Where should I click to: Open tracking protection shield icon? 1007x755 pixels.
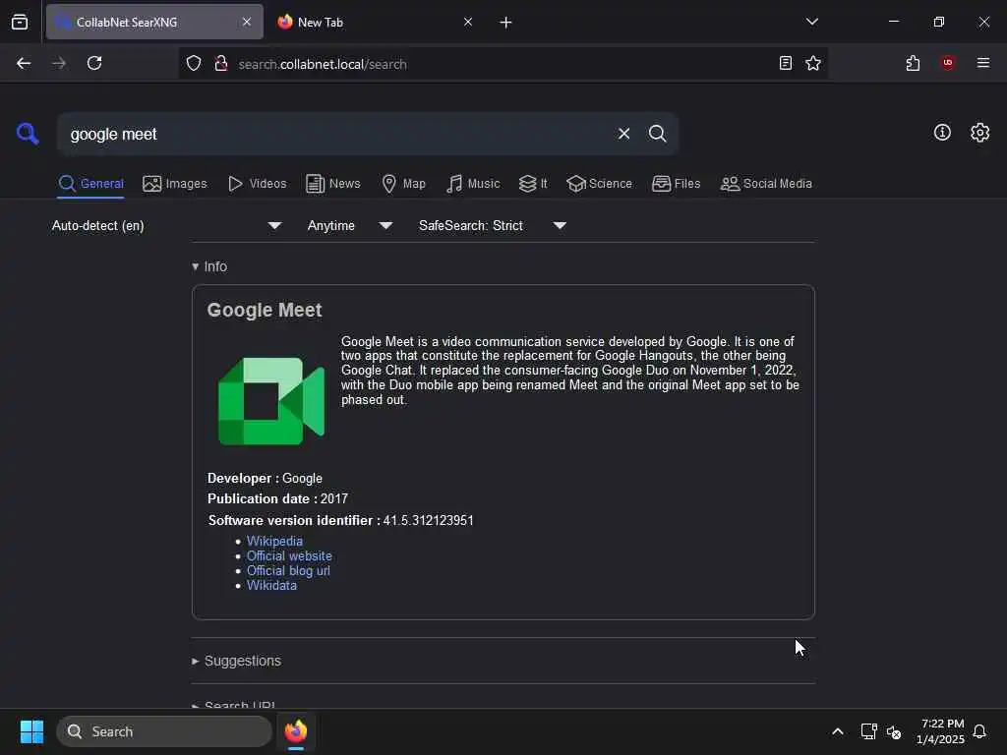point(194,63)
